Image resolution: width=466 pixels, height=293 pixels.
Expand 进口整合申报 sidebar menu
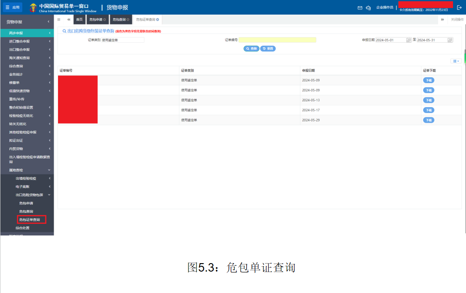click(x=27, y=41)
